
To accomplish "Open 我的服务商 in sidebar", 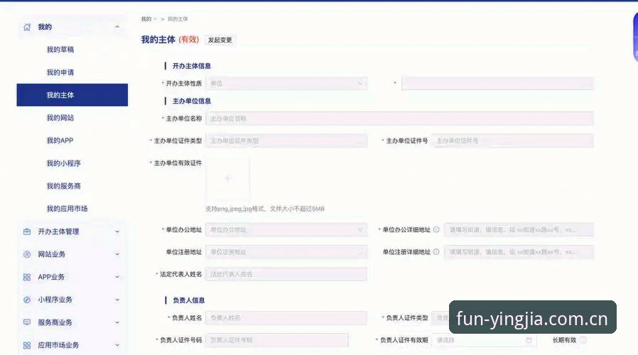I will [63, 186].
